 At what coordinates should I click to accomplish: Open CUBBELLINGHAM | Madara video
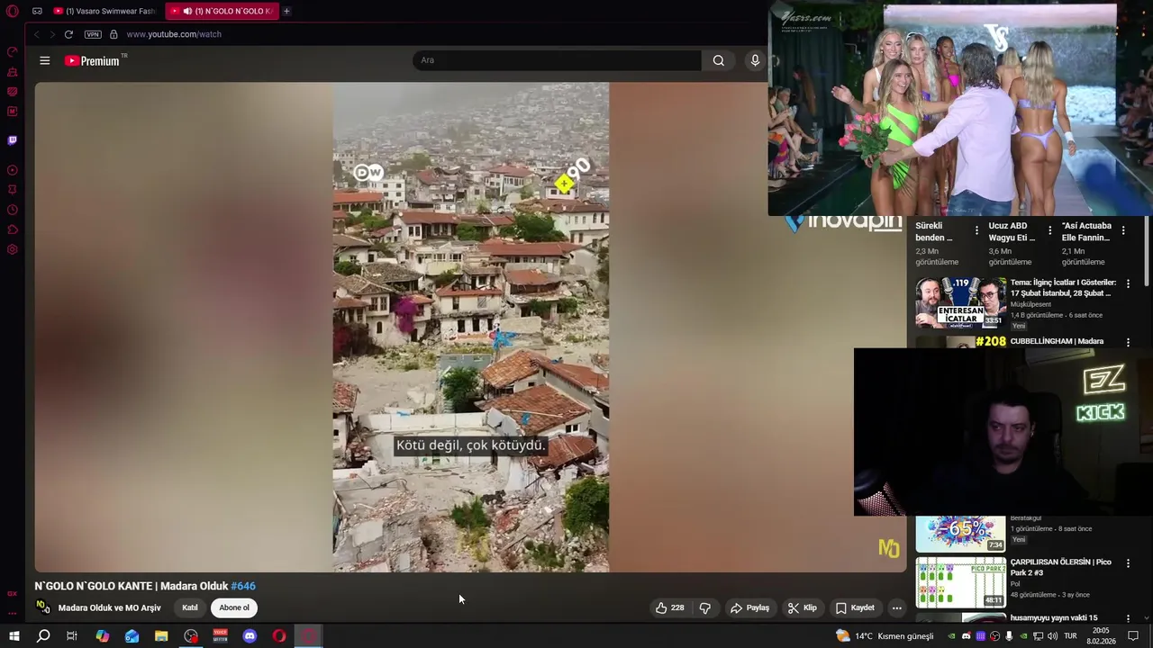click(x=1057, y=341)
